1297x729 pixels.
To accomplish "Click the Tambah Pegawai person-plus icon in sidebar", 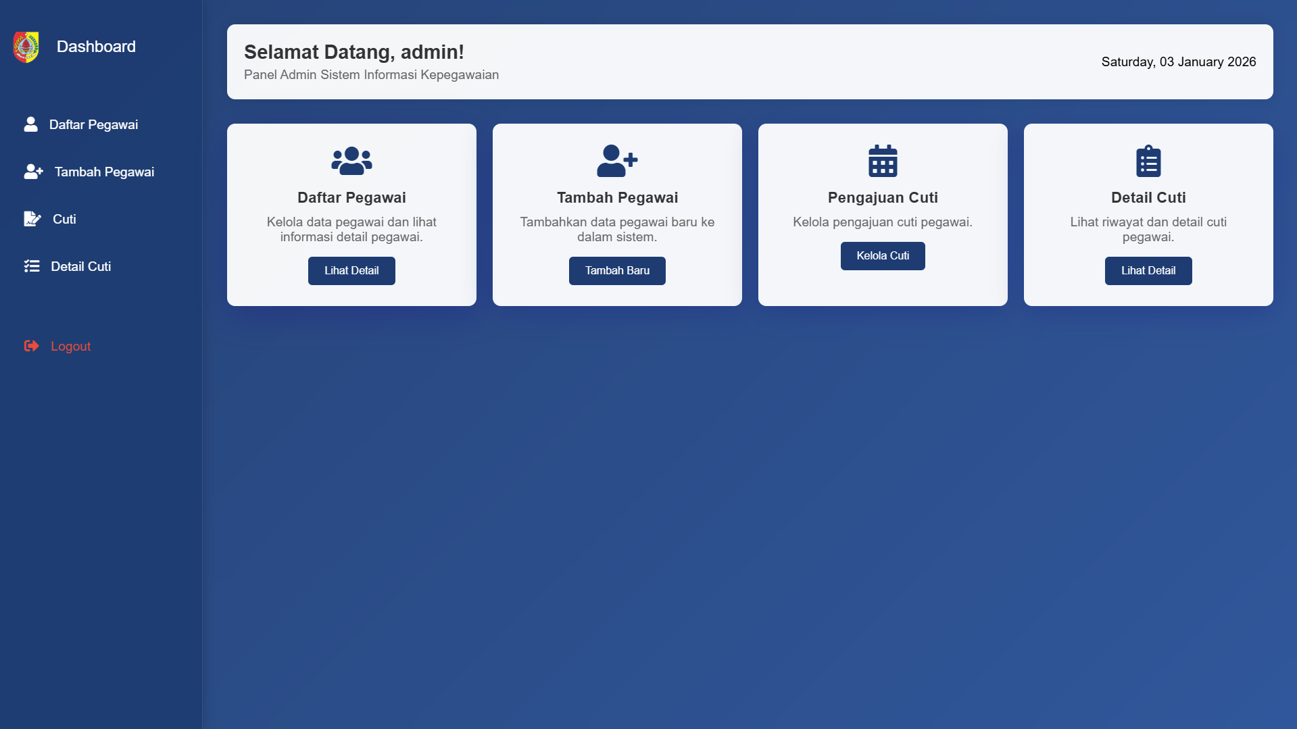I will (x=32, y=172).
